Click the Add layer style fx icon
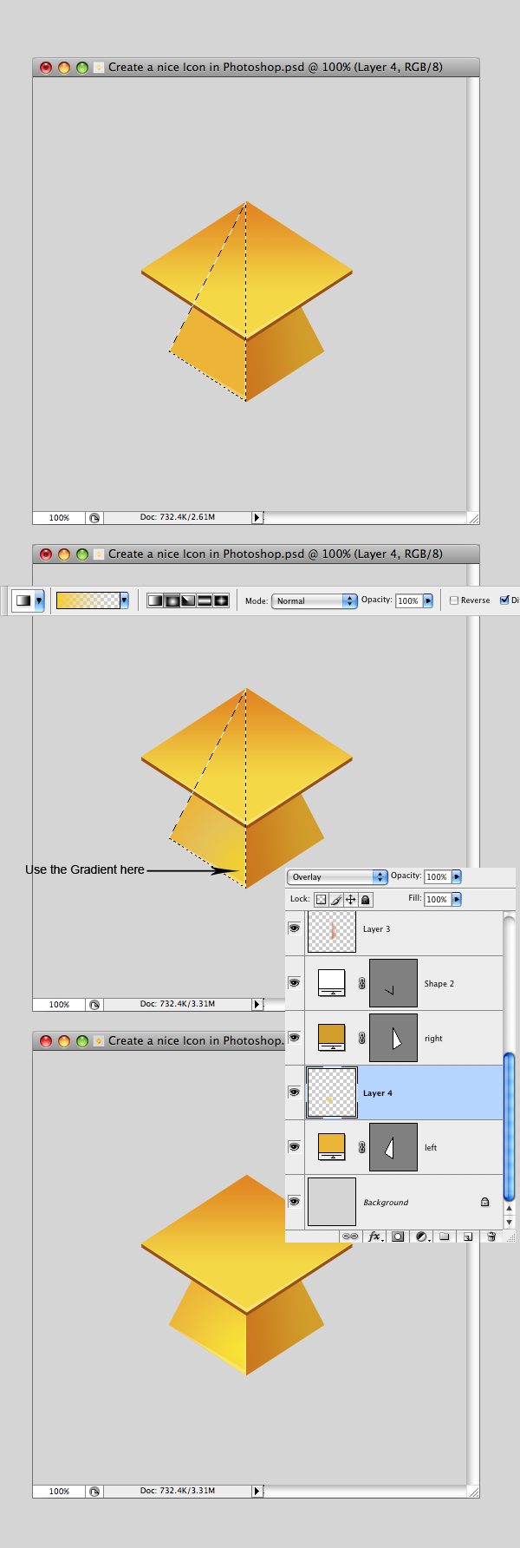The width and height of the screenshot is (520, 1548). coord(374,1236)
